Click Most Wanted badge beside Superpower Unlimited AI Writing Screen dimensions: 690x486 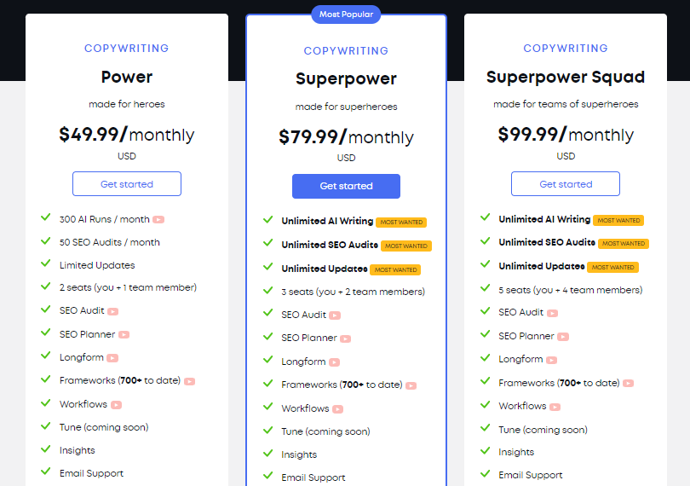click(x=401, y=222)
